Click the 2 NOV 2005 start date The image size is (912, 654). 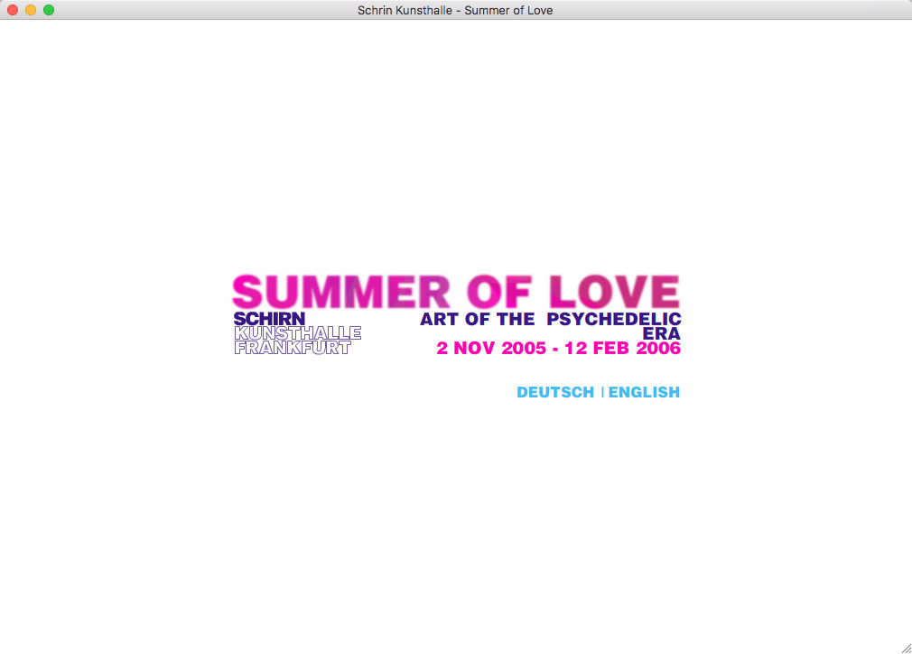(x=490, y=349)
